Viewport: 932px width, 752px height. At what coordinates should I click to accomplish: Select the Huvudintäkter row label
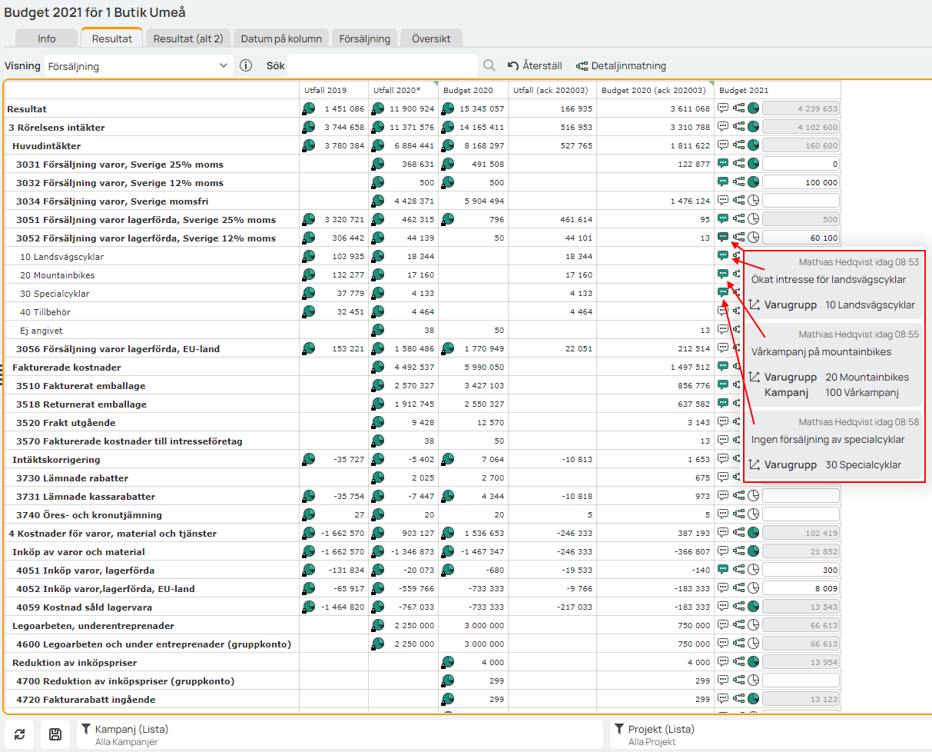pyautogui.click(x=46, y=145)
